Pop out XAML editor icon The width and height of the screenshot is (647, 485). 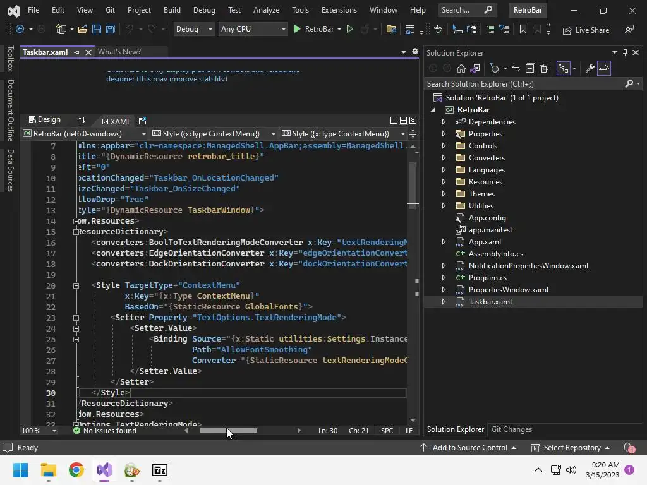(142, 121)
